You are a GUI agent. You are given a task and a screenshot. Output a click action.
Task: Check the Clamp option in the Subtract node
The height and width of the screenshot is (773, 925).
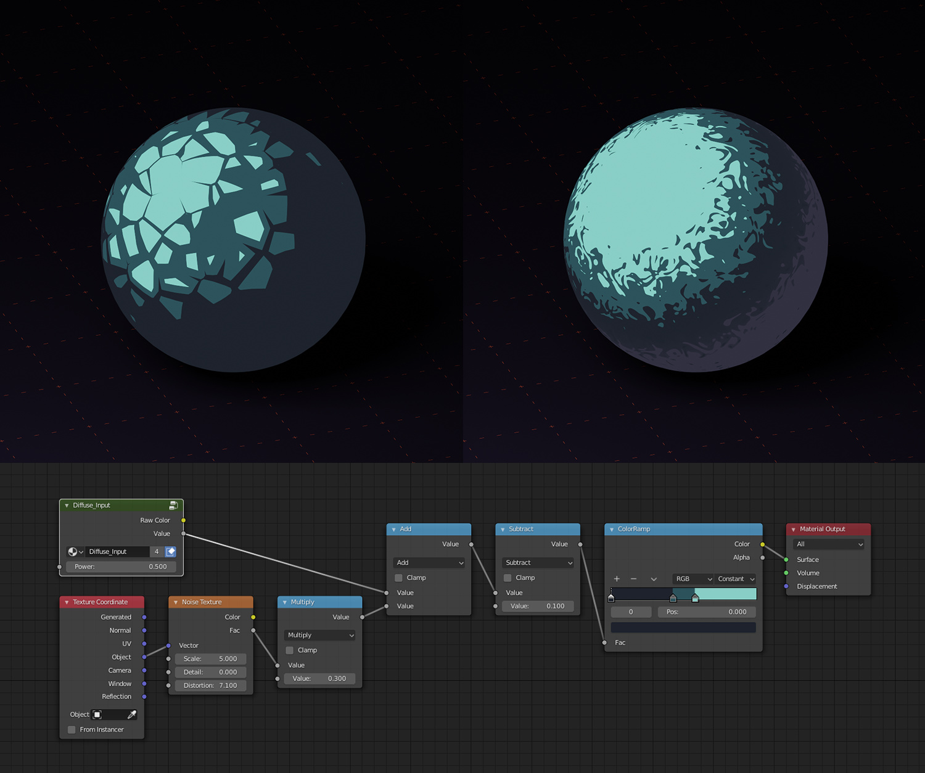pyautogui.click(x=506, y=578)
